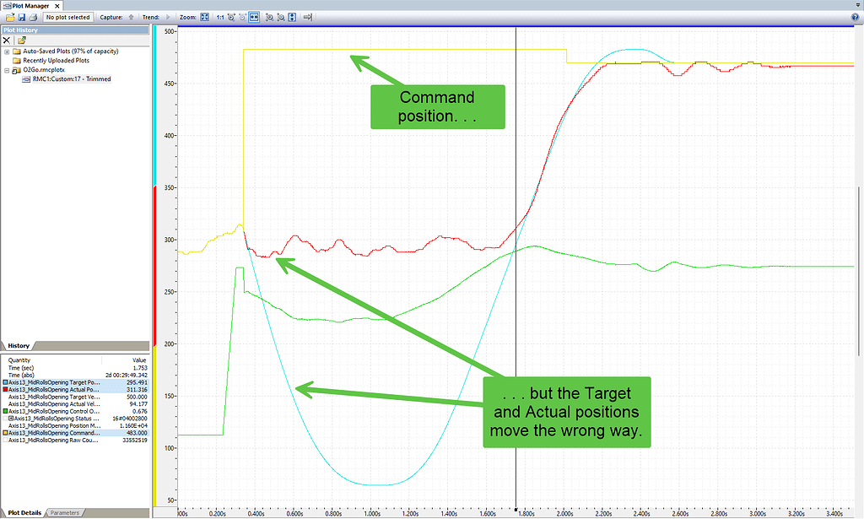Click the upload icon in Plot History panel
This screenshot has width=864, height=519.
(x=21, y=41)
